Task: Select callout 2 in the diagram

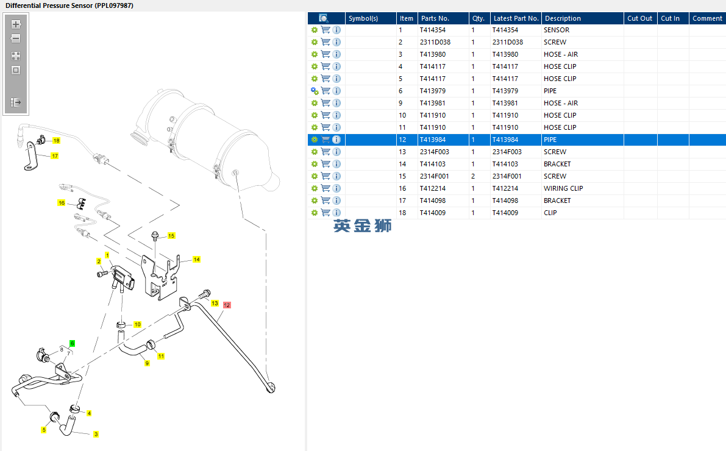Action: click(x=99, y=261)
